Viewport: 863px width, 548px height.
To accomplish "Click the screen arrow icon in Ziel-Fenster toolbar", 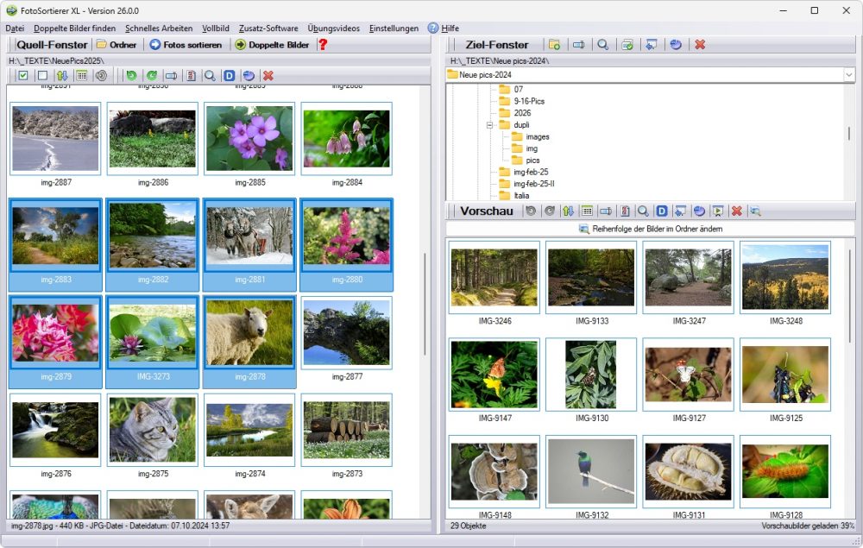I will (652, 45).
